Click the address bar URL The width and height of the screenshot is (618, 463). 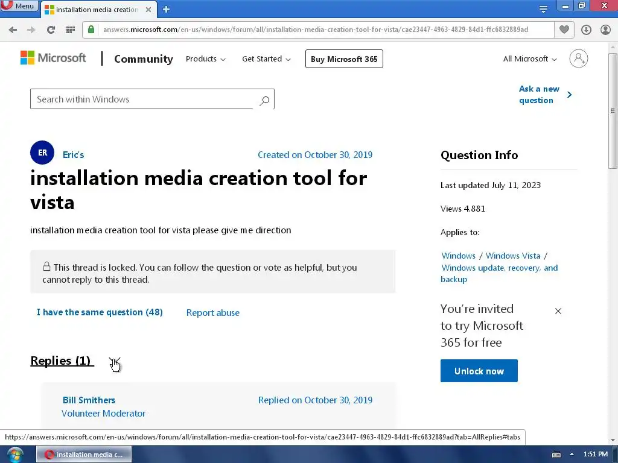tap(315, 30)
